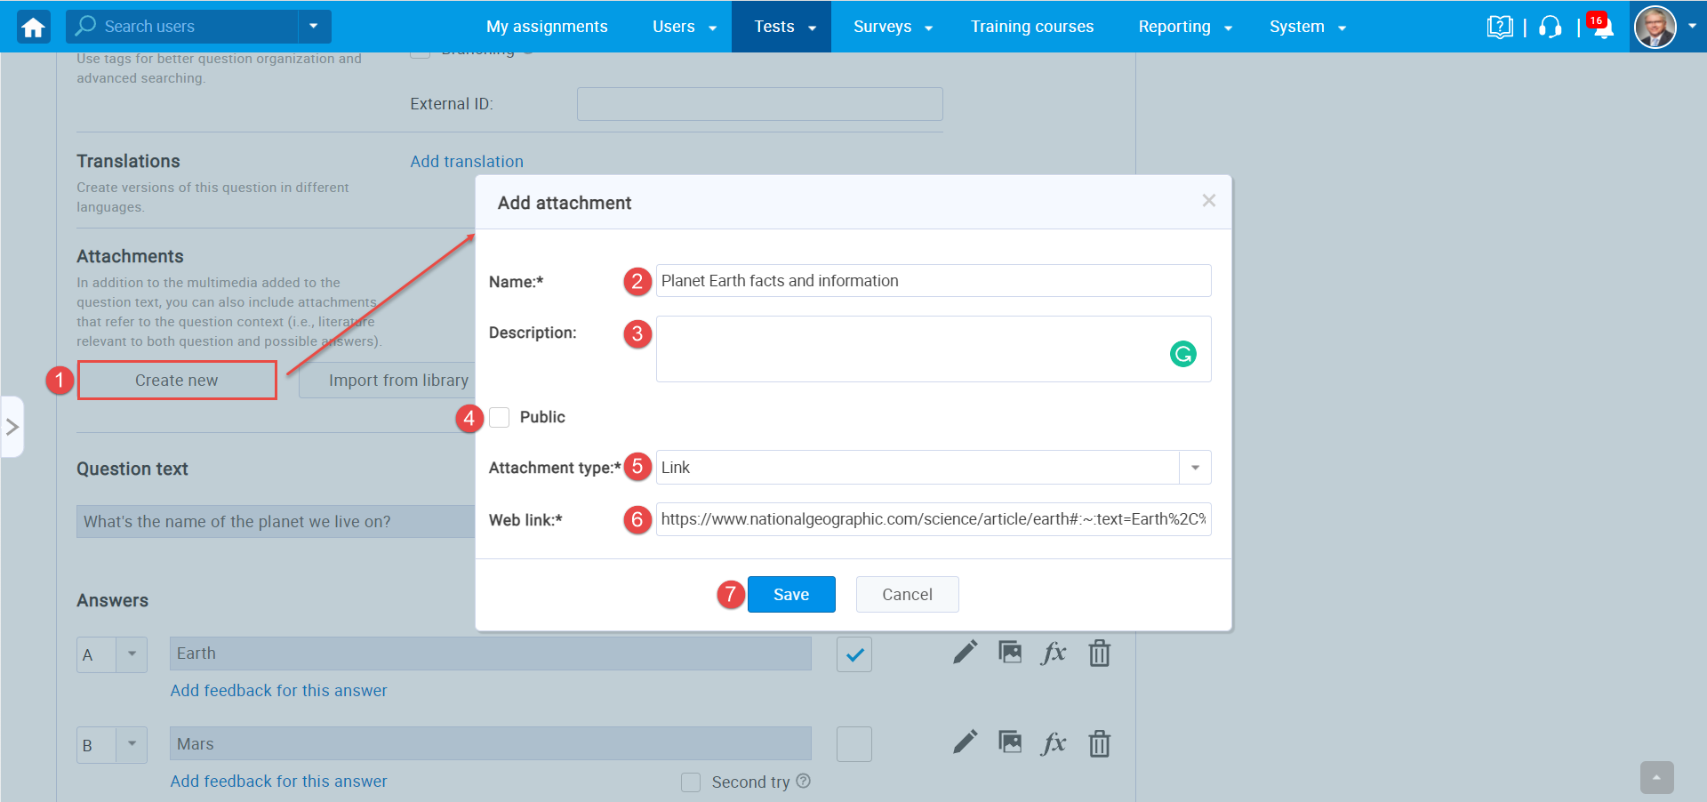Enable the Public checkbox
This screenshot has width=1707, height=802.
pos(499,417)
